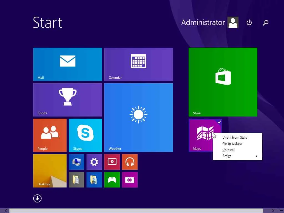Show all apps with down arrow
Viewport: 284px width, 213px height.
tap(37, 198)
